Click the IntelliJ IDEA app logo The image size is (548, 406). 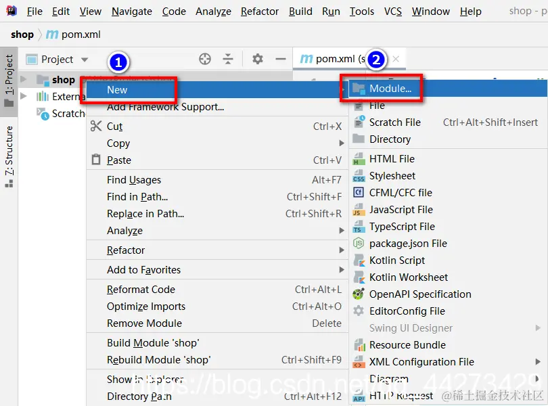12,11
